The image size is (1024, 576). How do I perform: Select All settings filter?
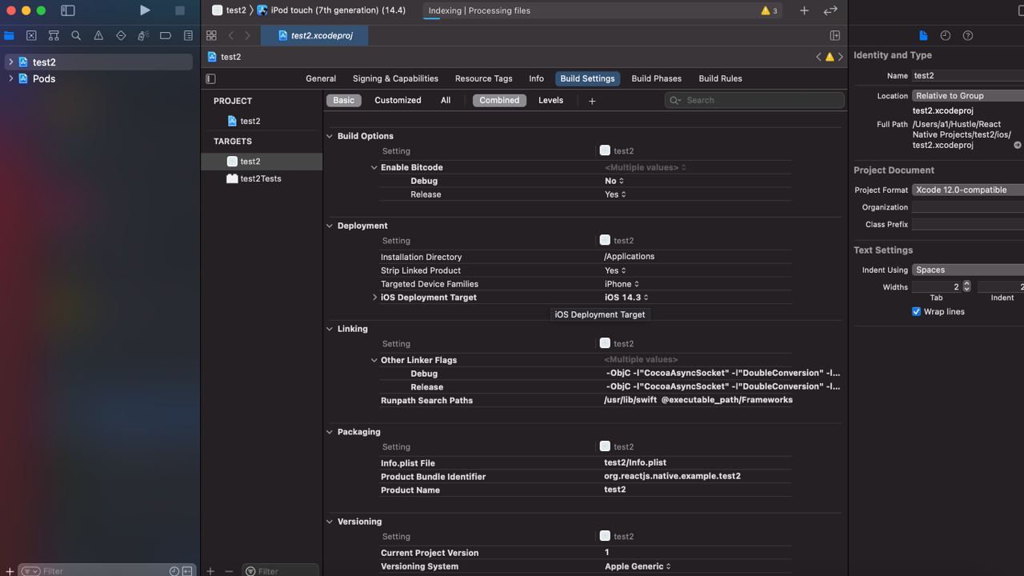446,100
